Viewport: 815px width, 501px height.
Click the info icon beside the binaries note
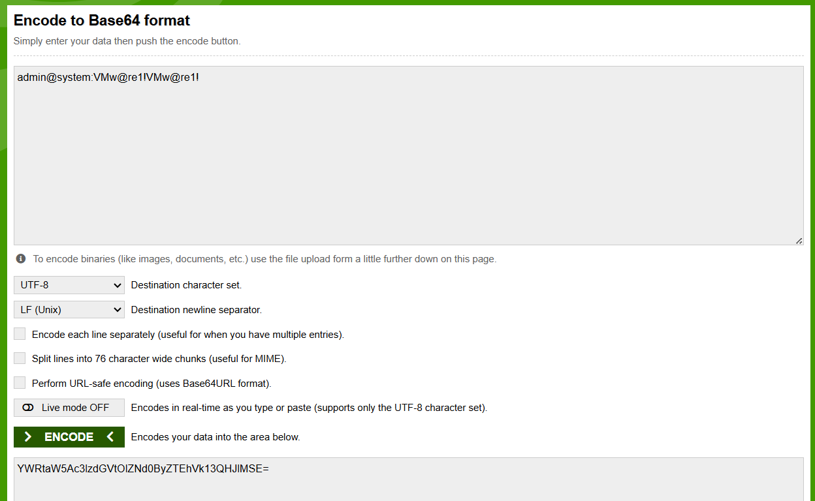(x=21, y=259)
